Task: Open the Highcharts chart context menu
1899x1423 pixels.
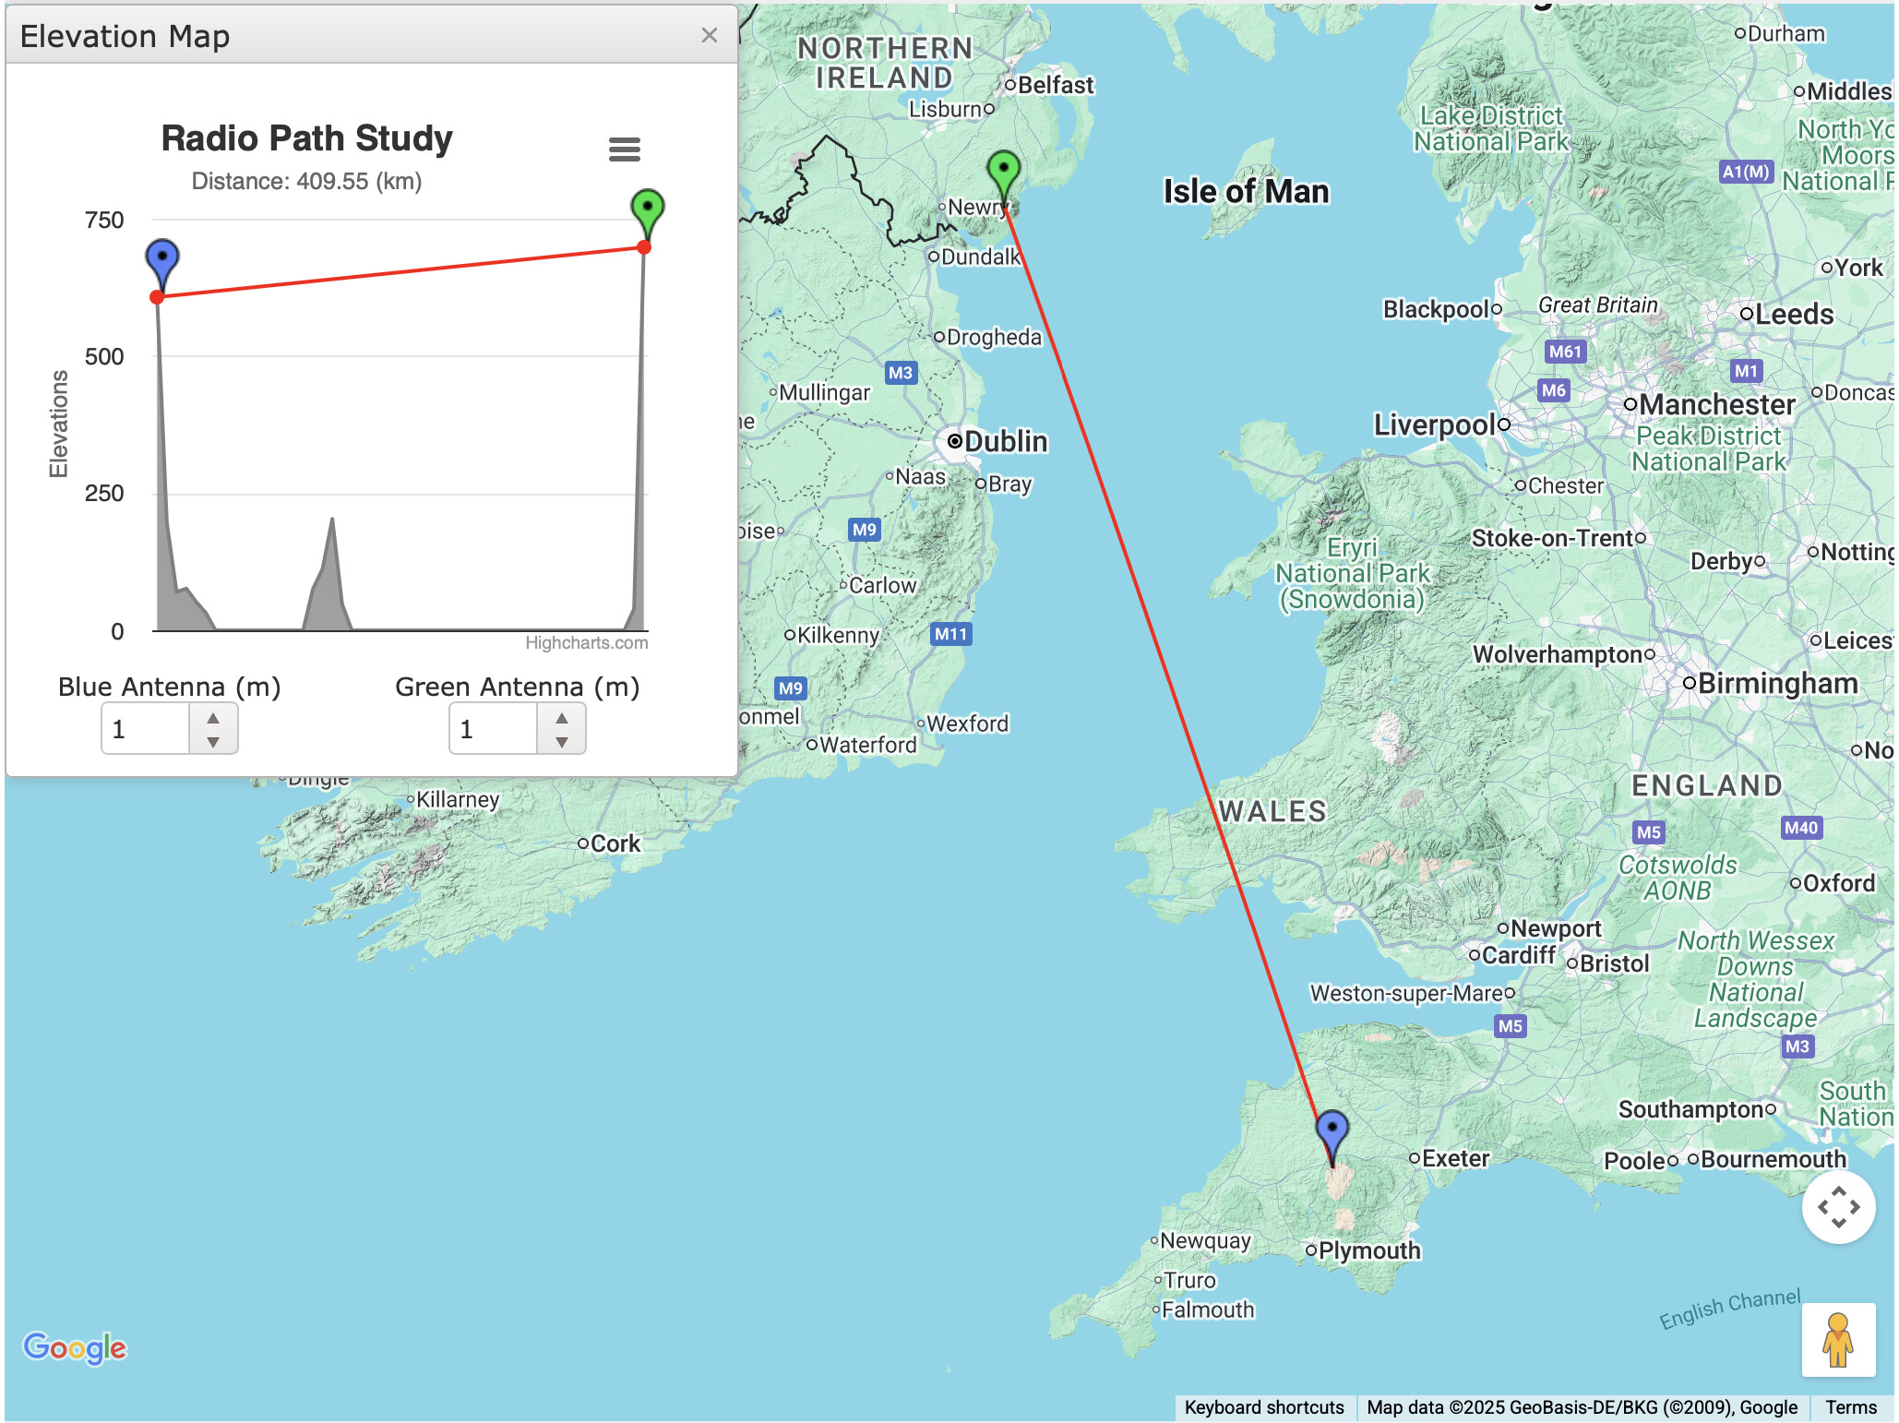Action: 625,149
